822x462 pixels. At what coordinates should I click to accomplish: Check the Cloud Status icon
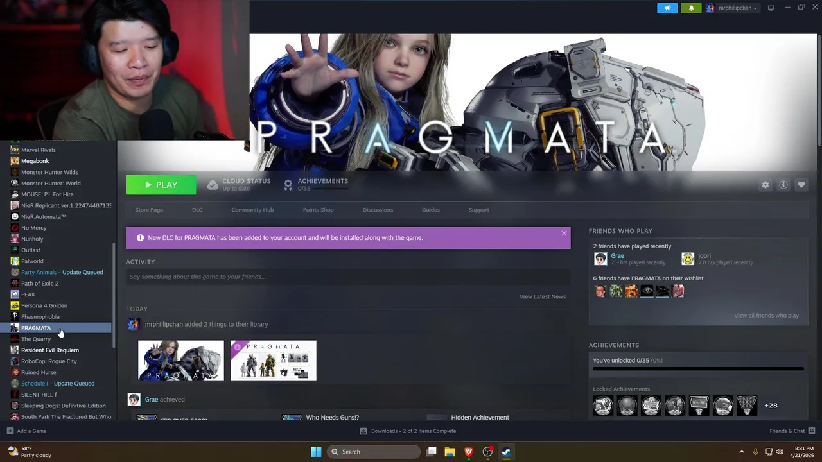tap(213, 185)
